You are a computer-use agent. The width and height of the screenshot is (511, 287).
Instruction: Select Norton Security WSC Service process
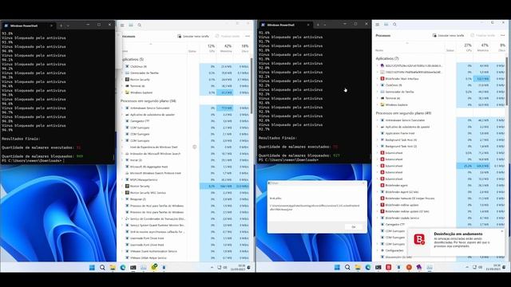pos(148,193)
